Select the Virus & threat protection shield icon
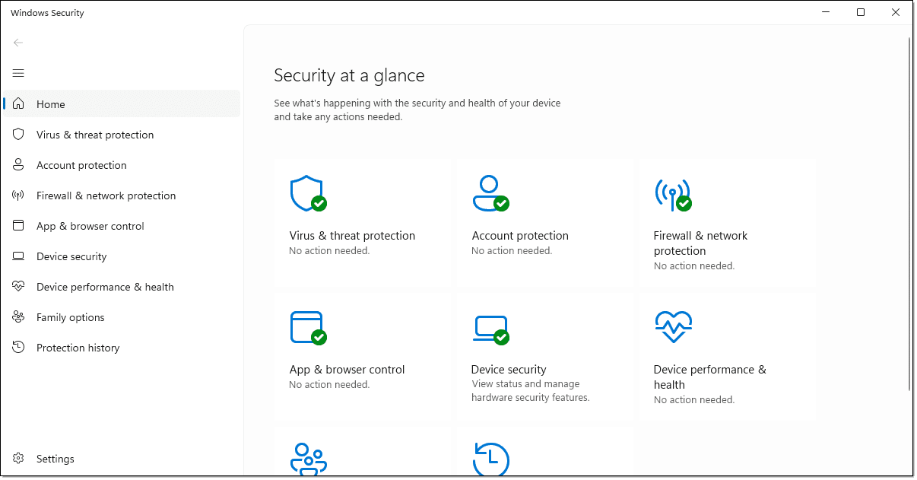This screenshot has height=480, width=917. (x=307, y=192)
